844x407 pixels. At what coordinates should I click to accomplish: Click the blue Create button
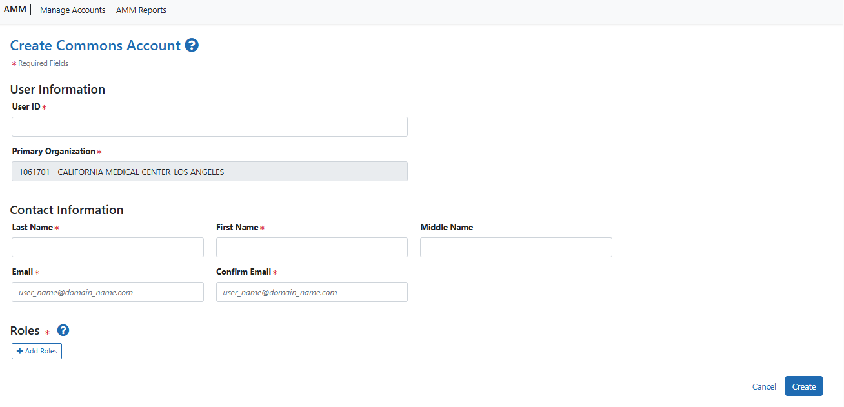tap(804, 386)
